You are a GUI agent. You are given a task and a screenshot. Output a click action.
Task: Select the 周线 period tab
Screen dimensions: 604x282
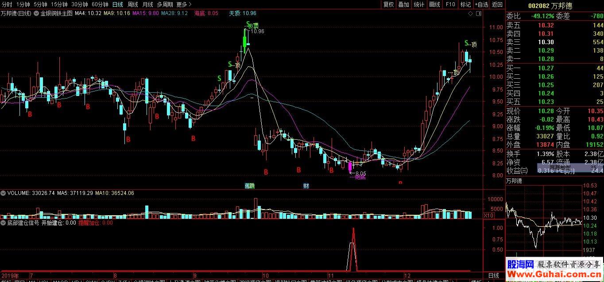click(x=132, y=4)
